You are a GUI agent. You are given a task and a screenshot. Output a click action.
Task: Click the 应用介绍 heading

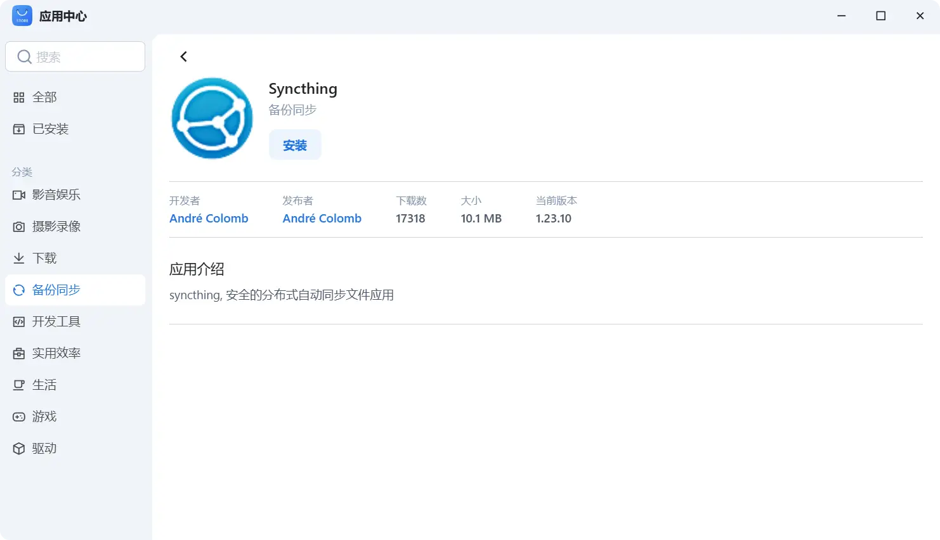tap(197, 269)
